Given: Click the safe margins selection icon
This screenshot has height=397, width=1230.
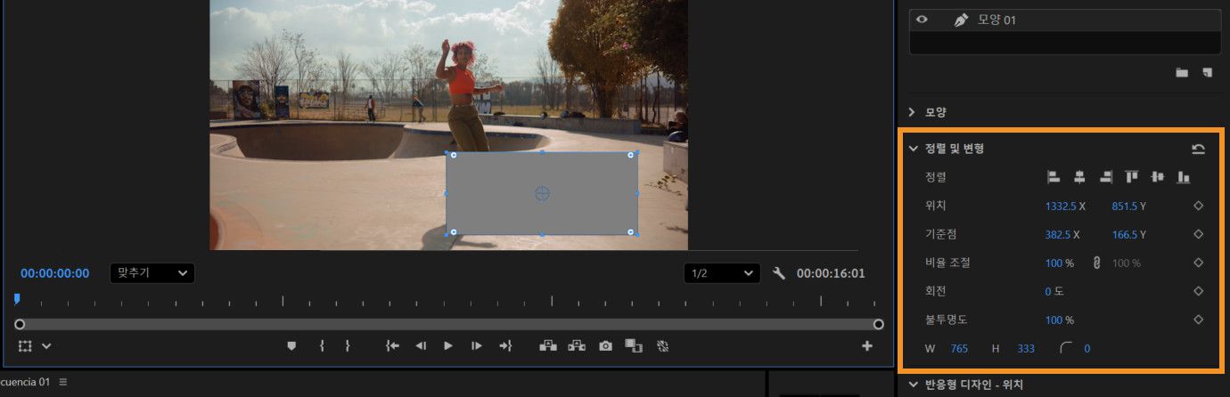Looking at the screenshot, I should pos(25,345).
